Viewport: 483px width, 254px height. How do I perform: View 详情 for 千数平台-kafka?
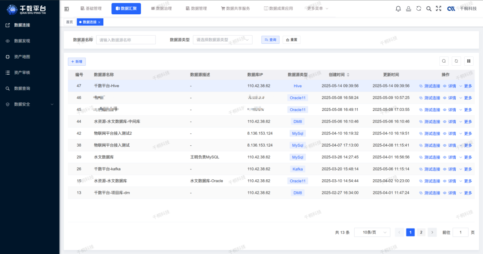point(449,169)
